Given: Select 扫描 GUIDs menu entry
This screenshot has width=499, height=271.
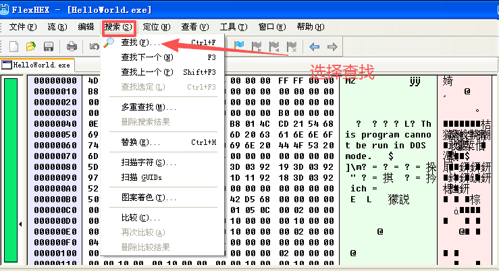Looking at the screenshot, I should click(163, 177).
